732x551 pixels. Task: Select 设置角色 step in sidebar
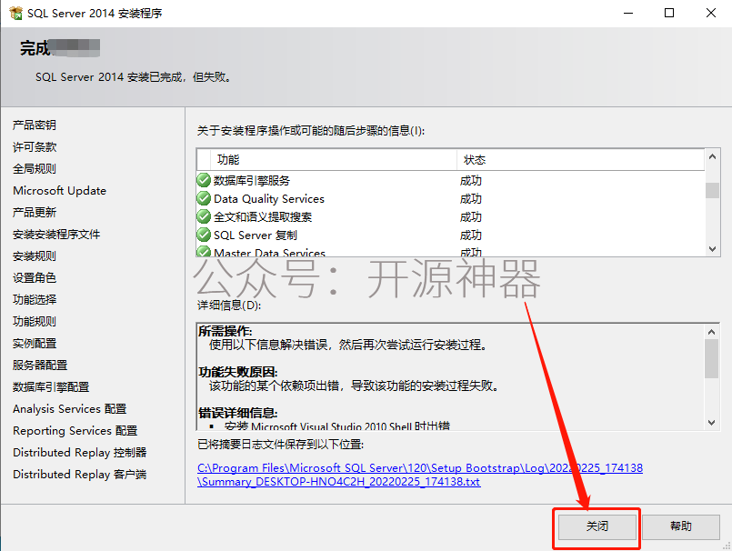click(35, 278)
